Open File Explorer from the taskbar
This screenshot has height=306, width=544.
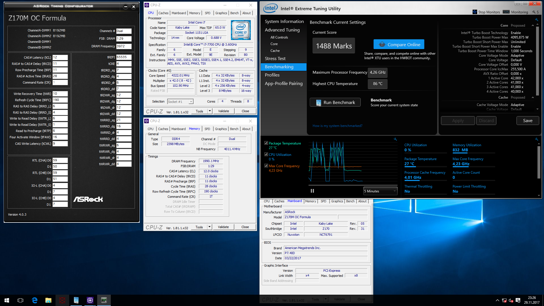click(48, 300)
